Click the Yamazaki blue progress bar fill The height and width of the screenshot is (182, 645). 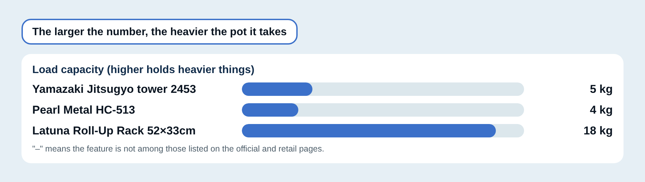[x=277, y=89]
